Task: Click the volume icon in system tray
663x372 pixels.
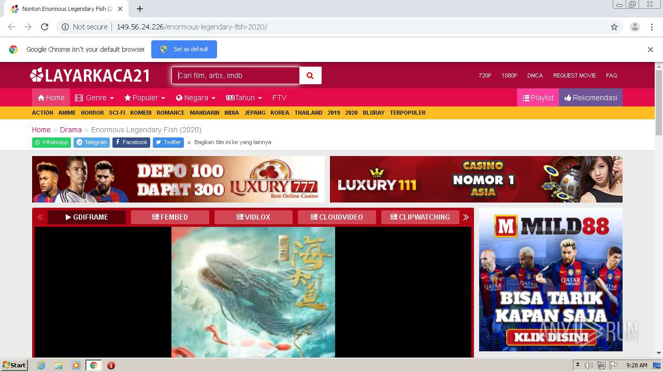Action: 589,365
